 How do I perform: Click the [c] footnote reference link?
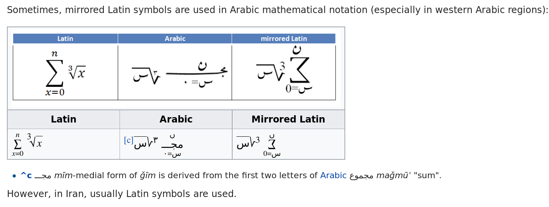coord(128,141)
